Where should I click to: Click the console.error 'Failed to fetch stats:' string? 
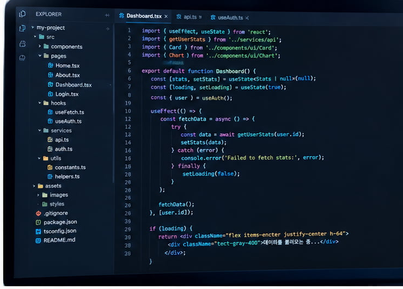[261, 157]
